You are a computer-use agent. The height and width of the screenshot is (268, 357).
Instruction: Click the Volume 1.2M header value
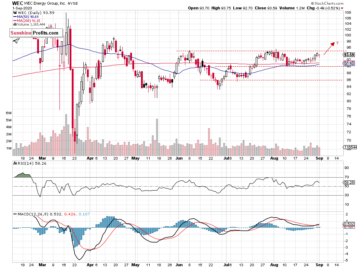pos(292,8)
